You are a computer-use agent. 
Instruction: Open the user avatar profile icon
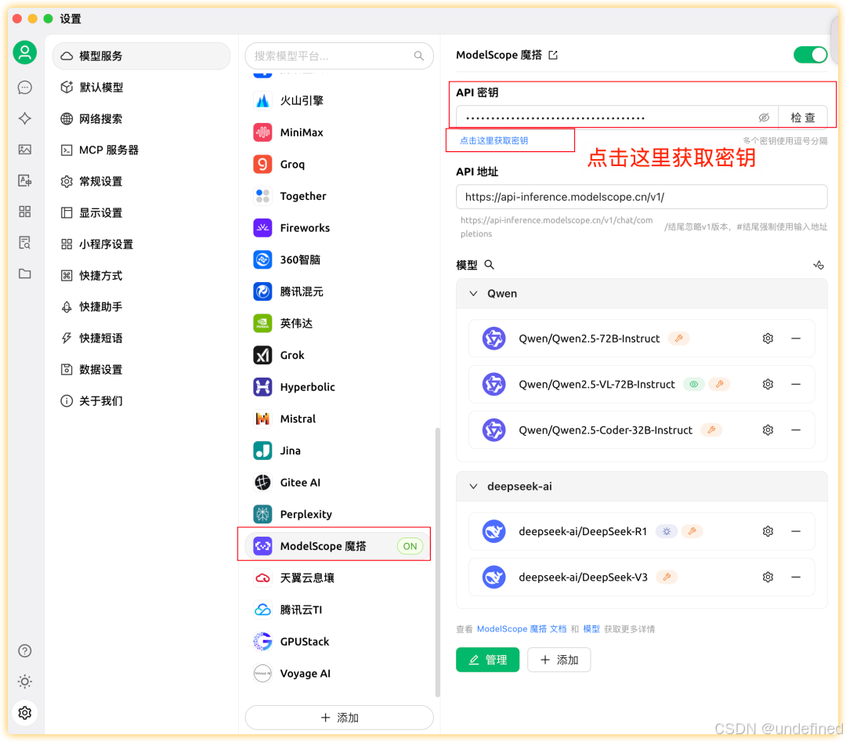point(25,52)
